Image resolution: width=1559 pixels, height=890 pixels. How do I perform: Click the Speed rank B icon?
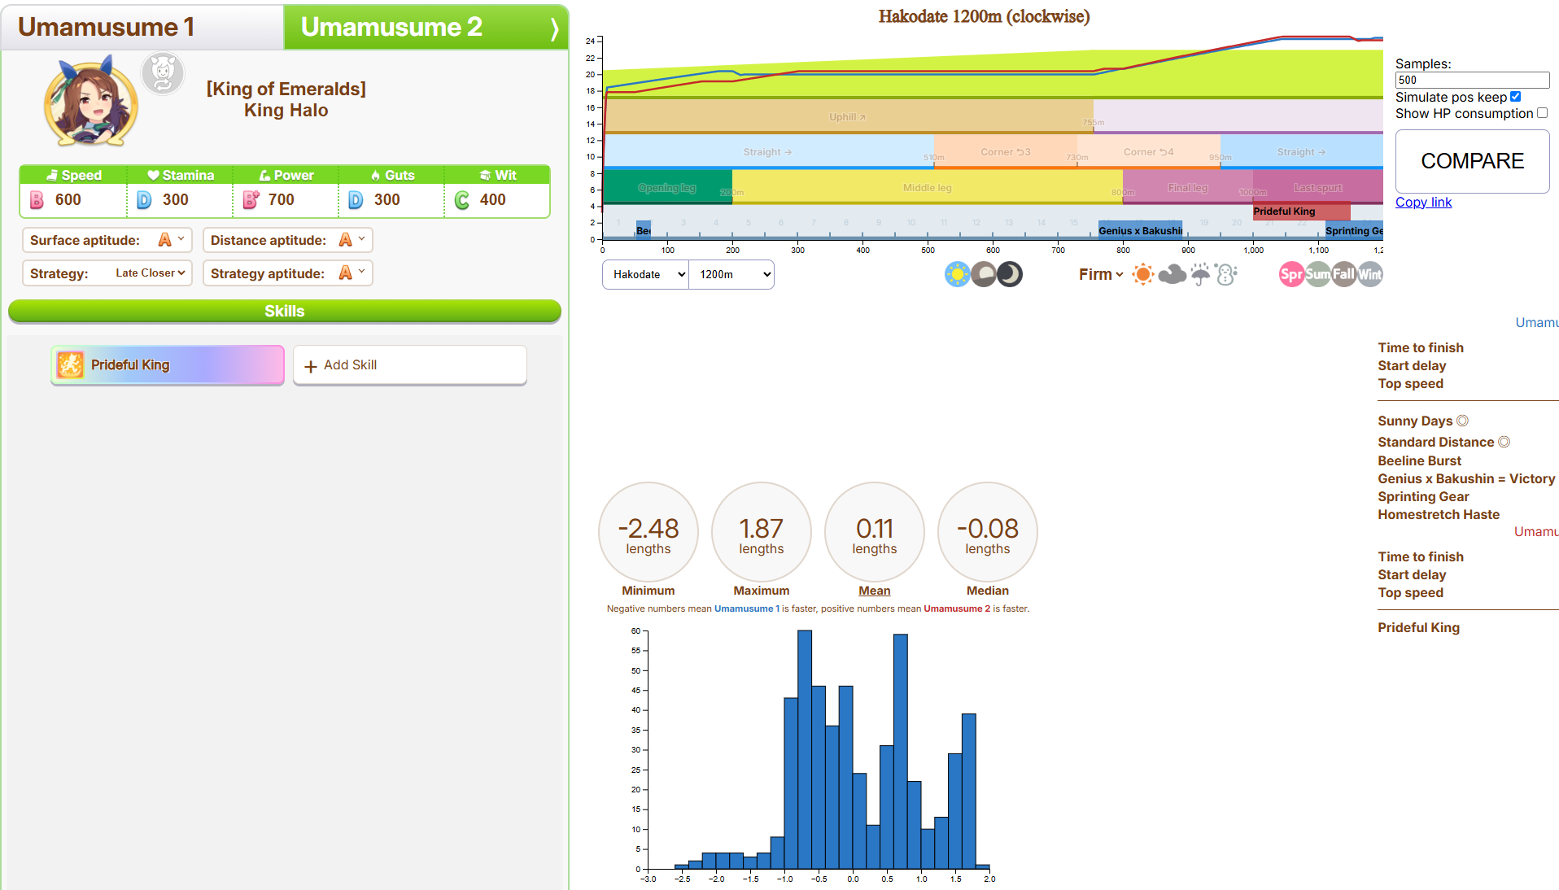coord(37,200)
